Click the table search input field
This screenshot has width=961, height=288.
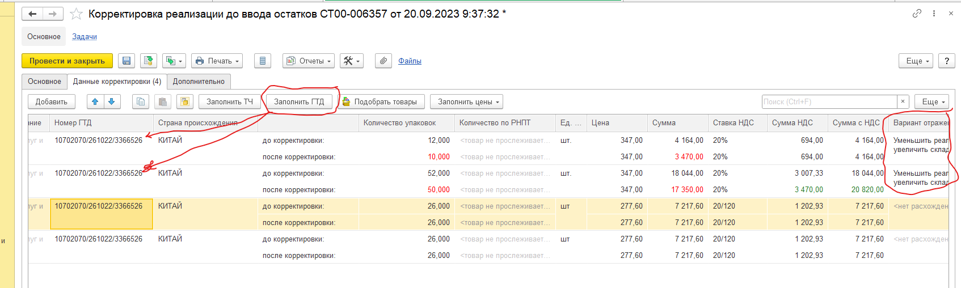pyautogui.click(x=828, y=101)
